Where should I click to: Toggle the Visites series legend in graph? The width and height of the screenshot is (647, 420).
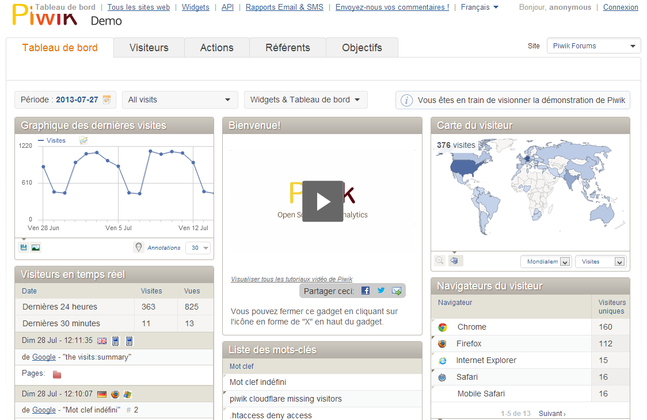coord(52,140)
